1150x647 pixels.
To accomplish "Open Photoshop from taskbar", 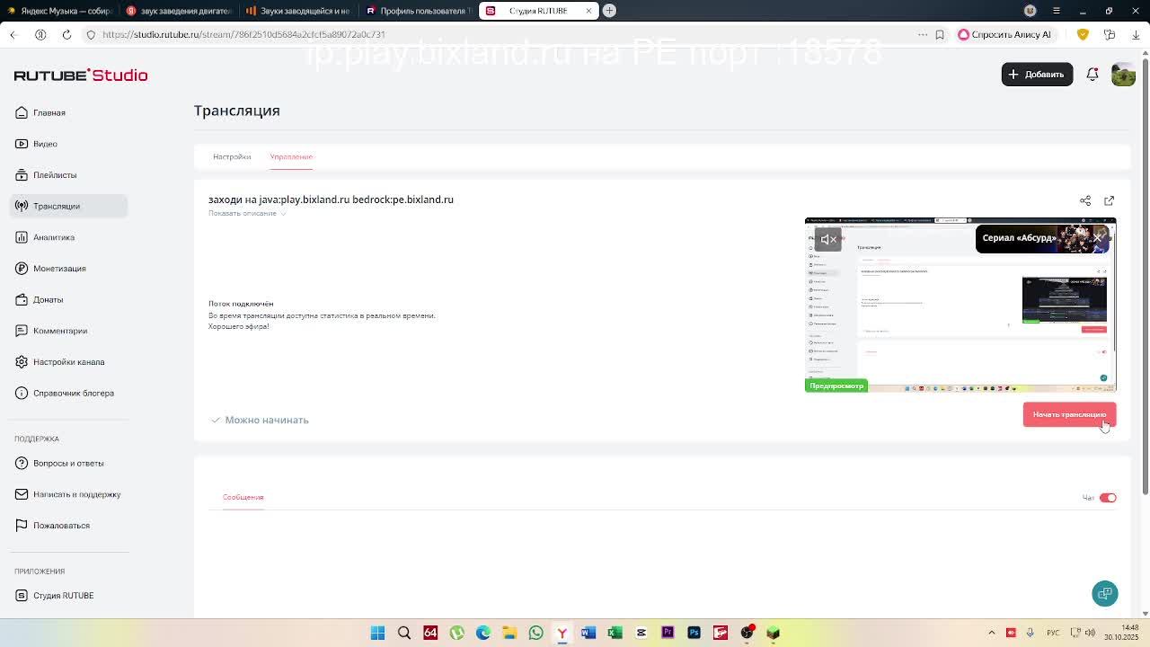I will 694,633.
